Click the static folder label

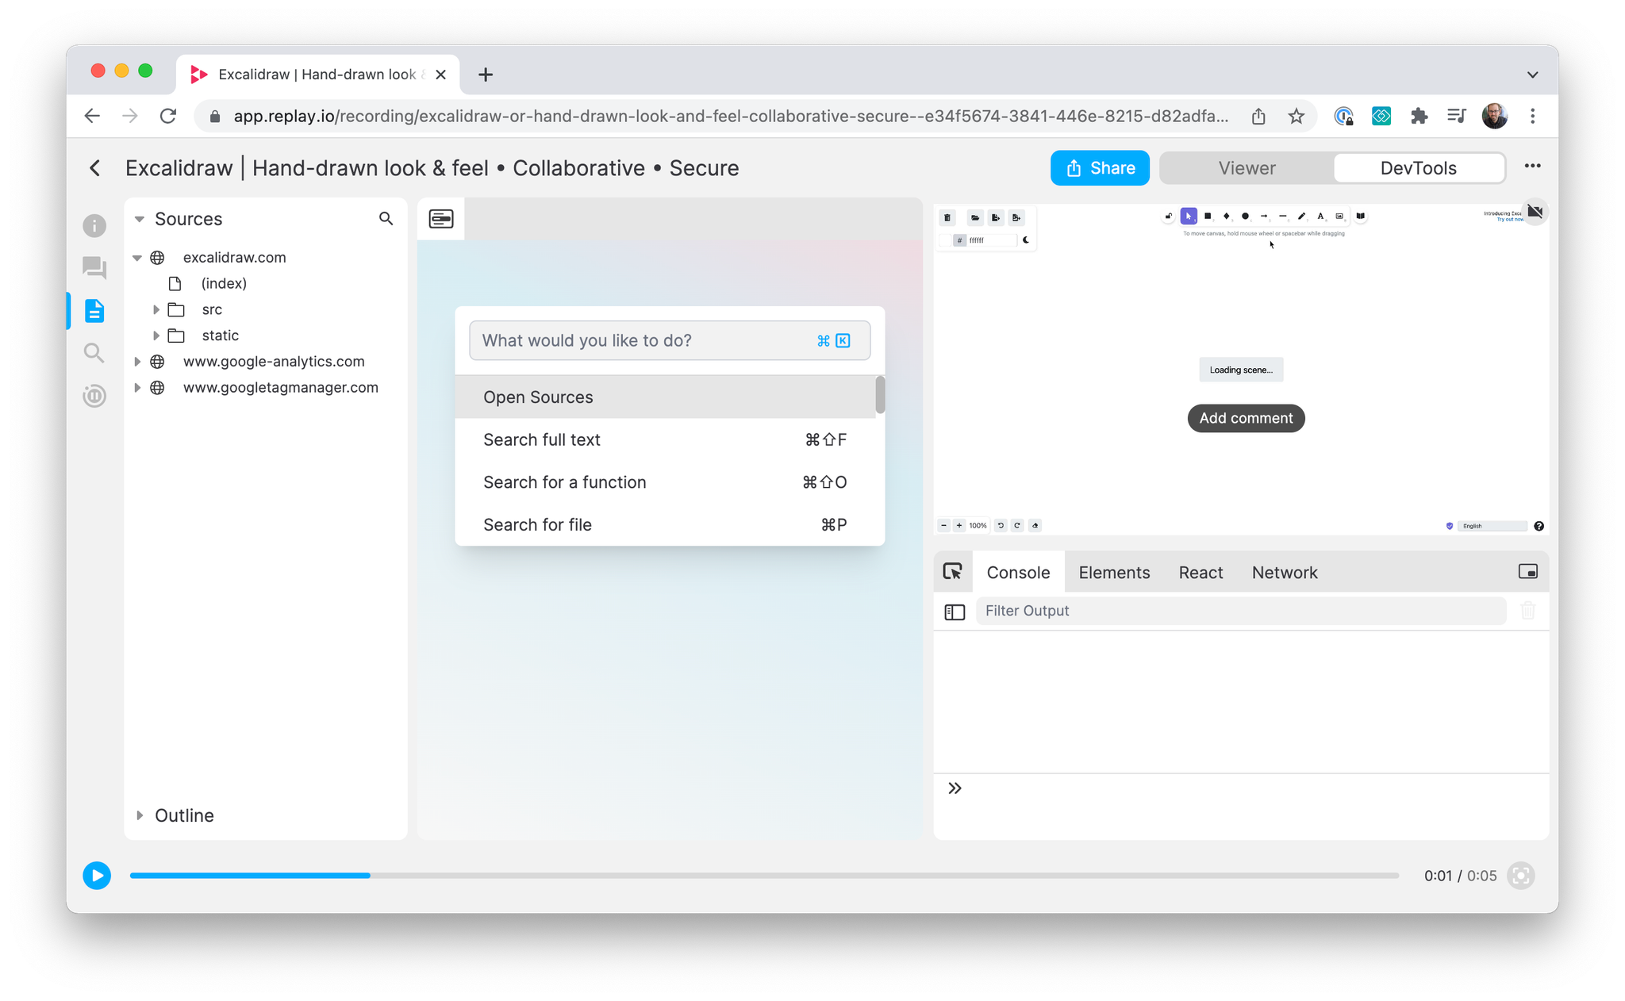click(x=220, y=336)
